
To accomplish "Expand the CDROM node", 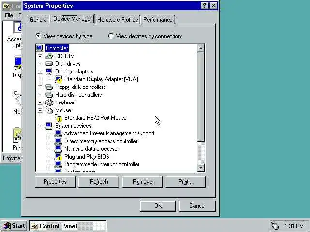I will click(x=40, y=56).
